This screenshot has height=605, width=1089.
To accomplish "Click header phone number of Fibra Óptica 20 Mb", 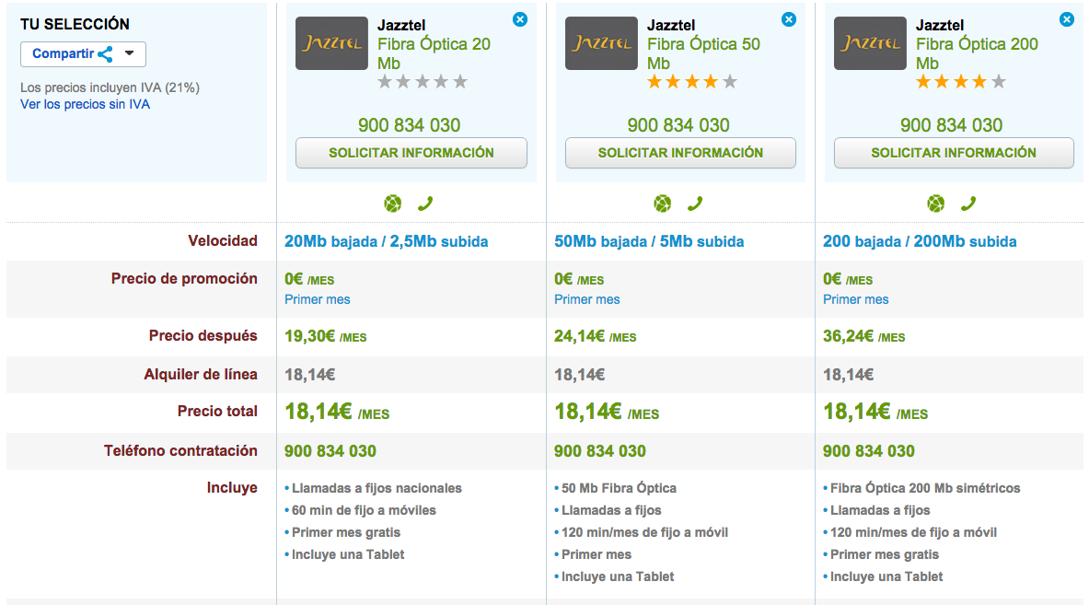I will coord(409,125).
